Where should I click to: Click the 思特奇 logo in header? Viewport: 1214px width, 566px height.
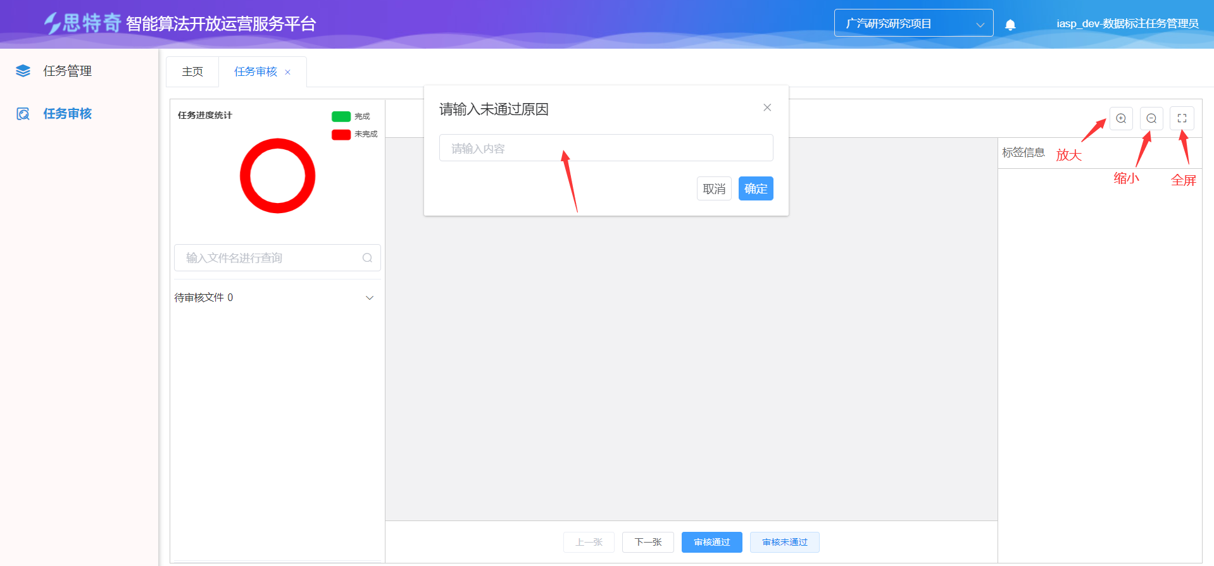click(x=83, y=23)
